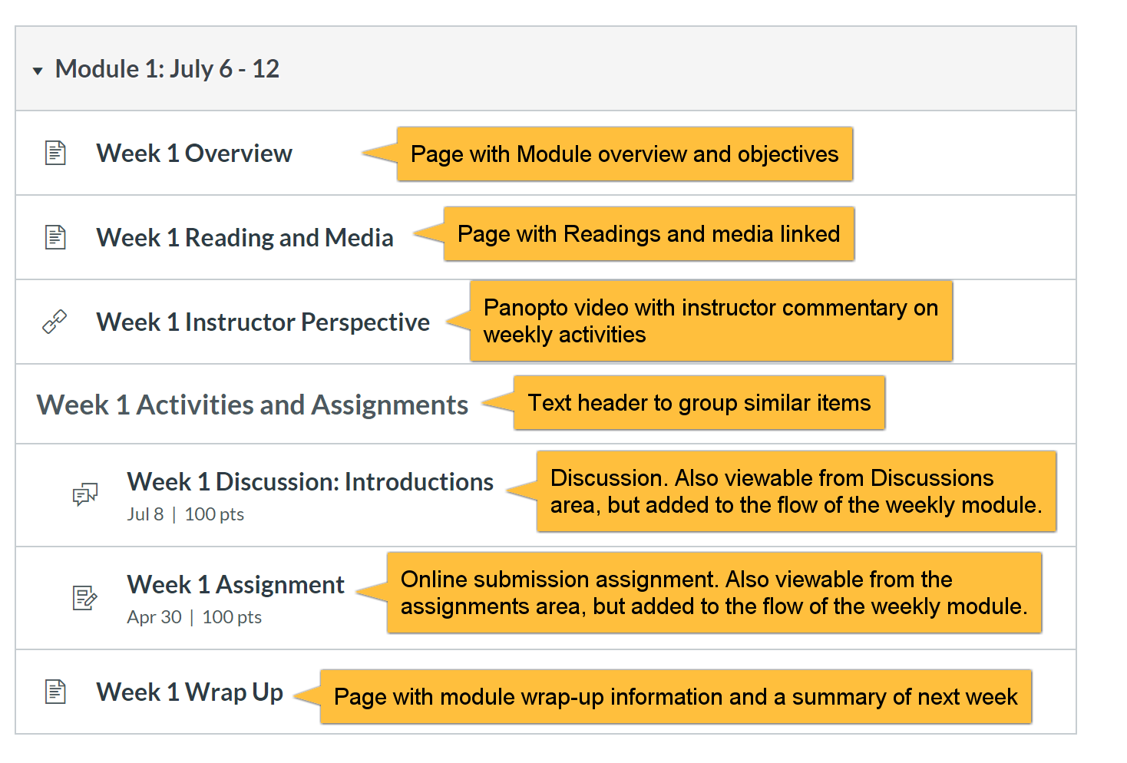Collapse the Module 1: July 6 - 12 section

tap(38, 71)
